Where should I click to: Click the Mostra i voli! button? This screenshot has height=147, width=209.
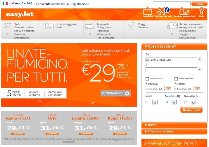click(x=191, y=110)
